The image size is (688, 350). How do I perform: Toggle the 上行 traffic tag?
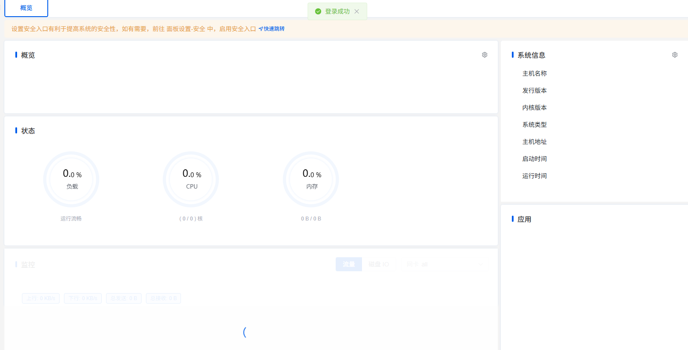41,298
